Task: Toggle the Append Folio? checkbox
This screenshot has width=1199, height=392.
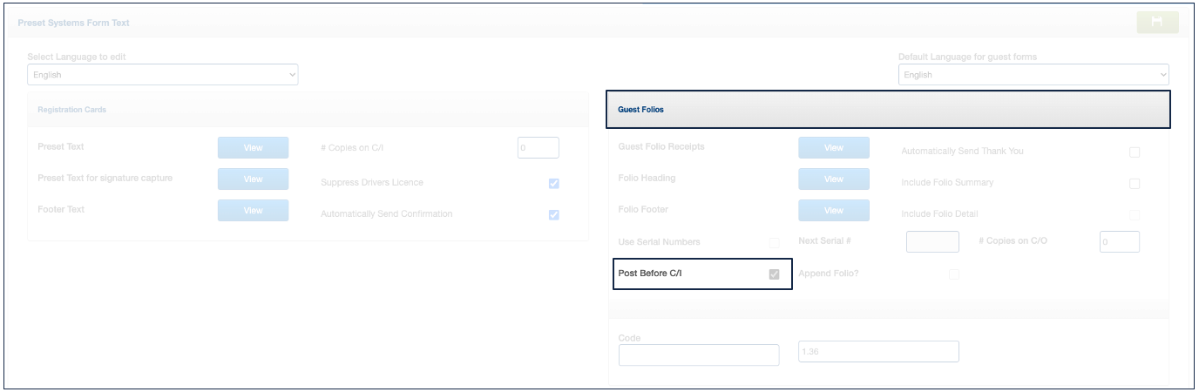Action: [954, 274]
